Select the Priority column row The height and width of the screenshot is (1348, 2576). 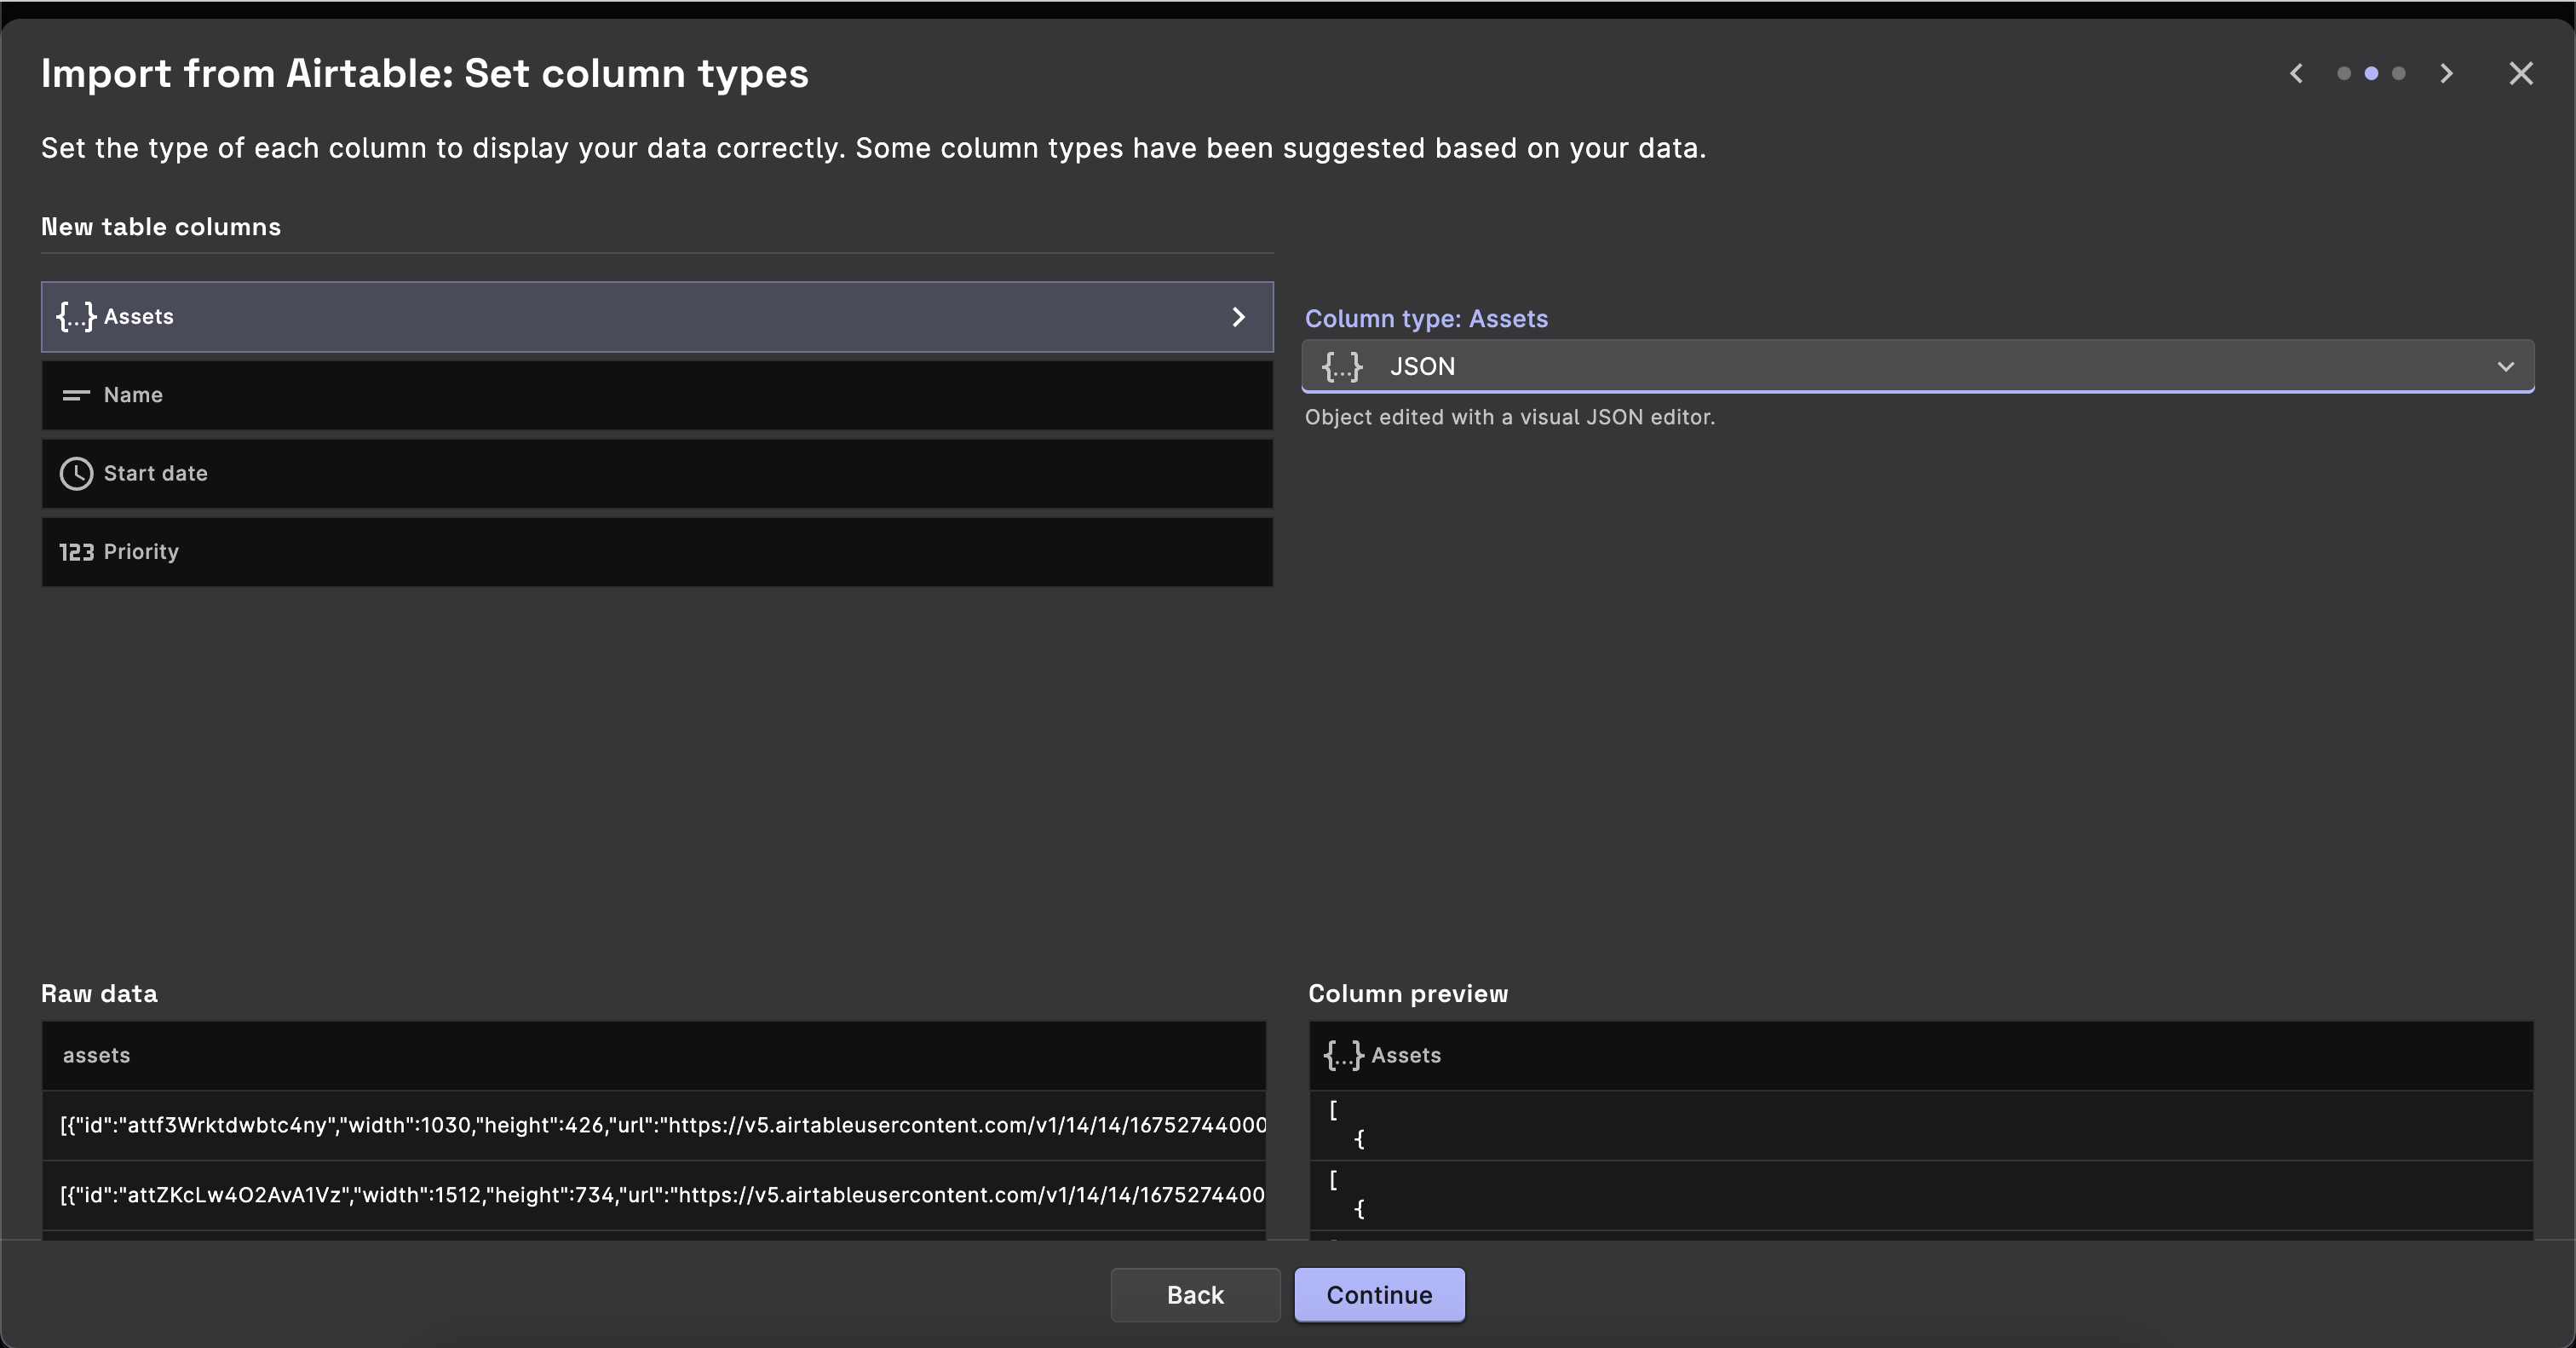point(657,552)
